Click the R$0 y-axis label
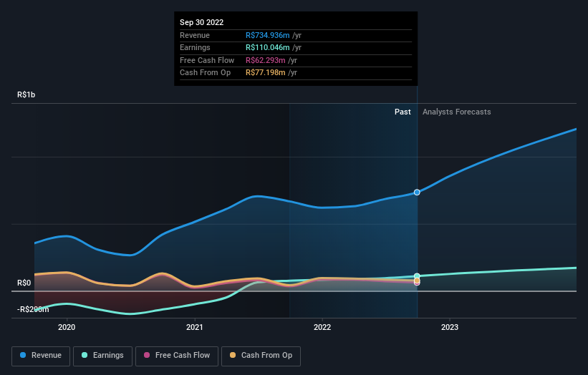 coord(24,283)
